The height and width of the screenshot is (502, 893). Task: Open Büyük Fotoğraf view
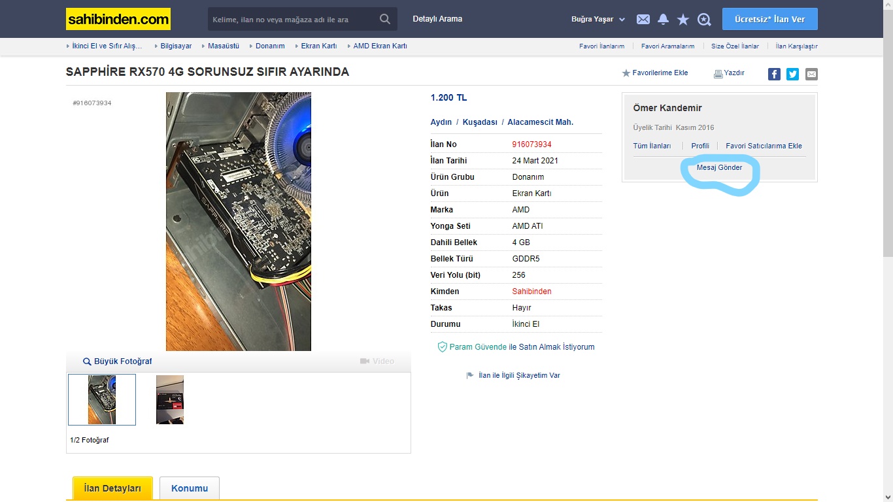coord(123,361)
